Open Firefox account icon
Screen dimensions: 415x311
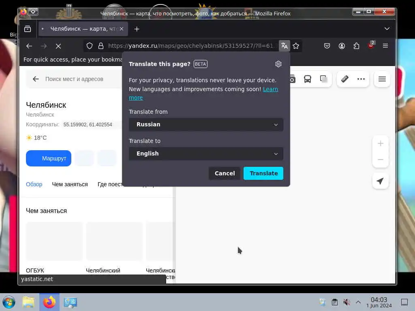coord(342,46)
